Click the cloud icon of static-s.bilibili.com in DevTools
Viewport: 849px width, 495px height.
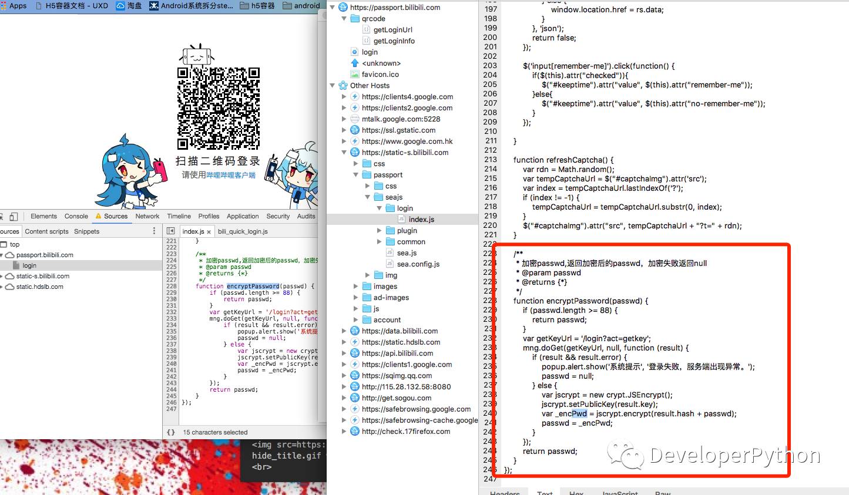[9, 276]
